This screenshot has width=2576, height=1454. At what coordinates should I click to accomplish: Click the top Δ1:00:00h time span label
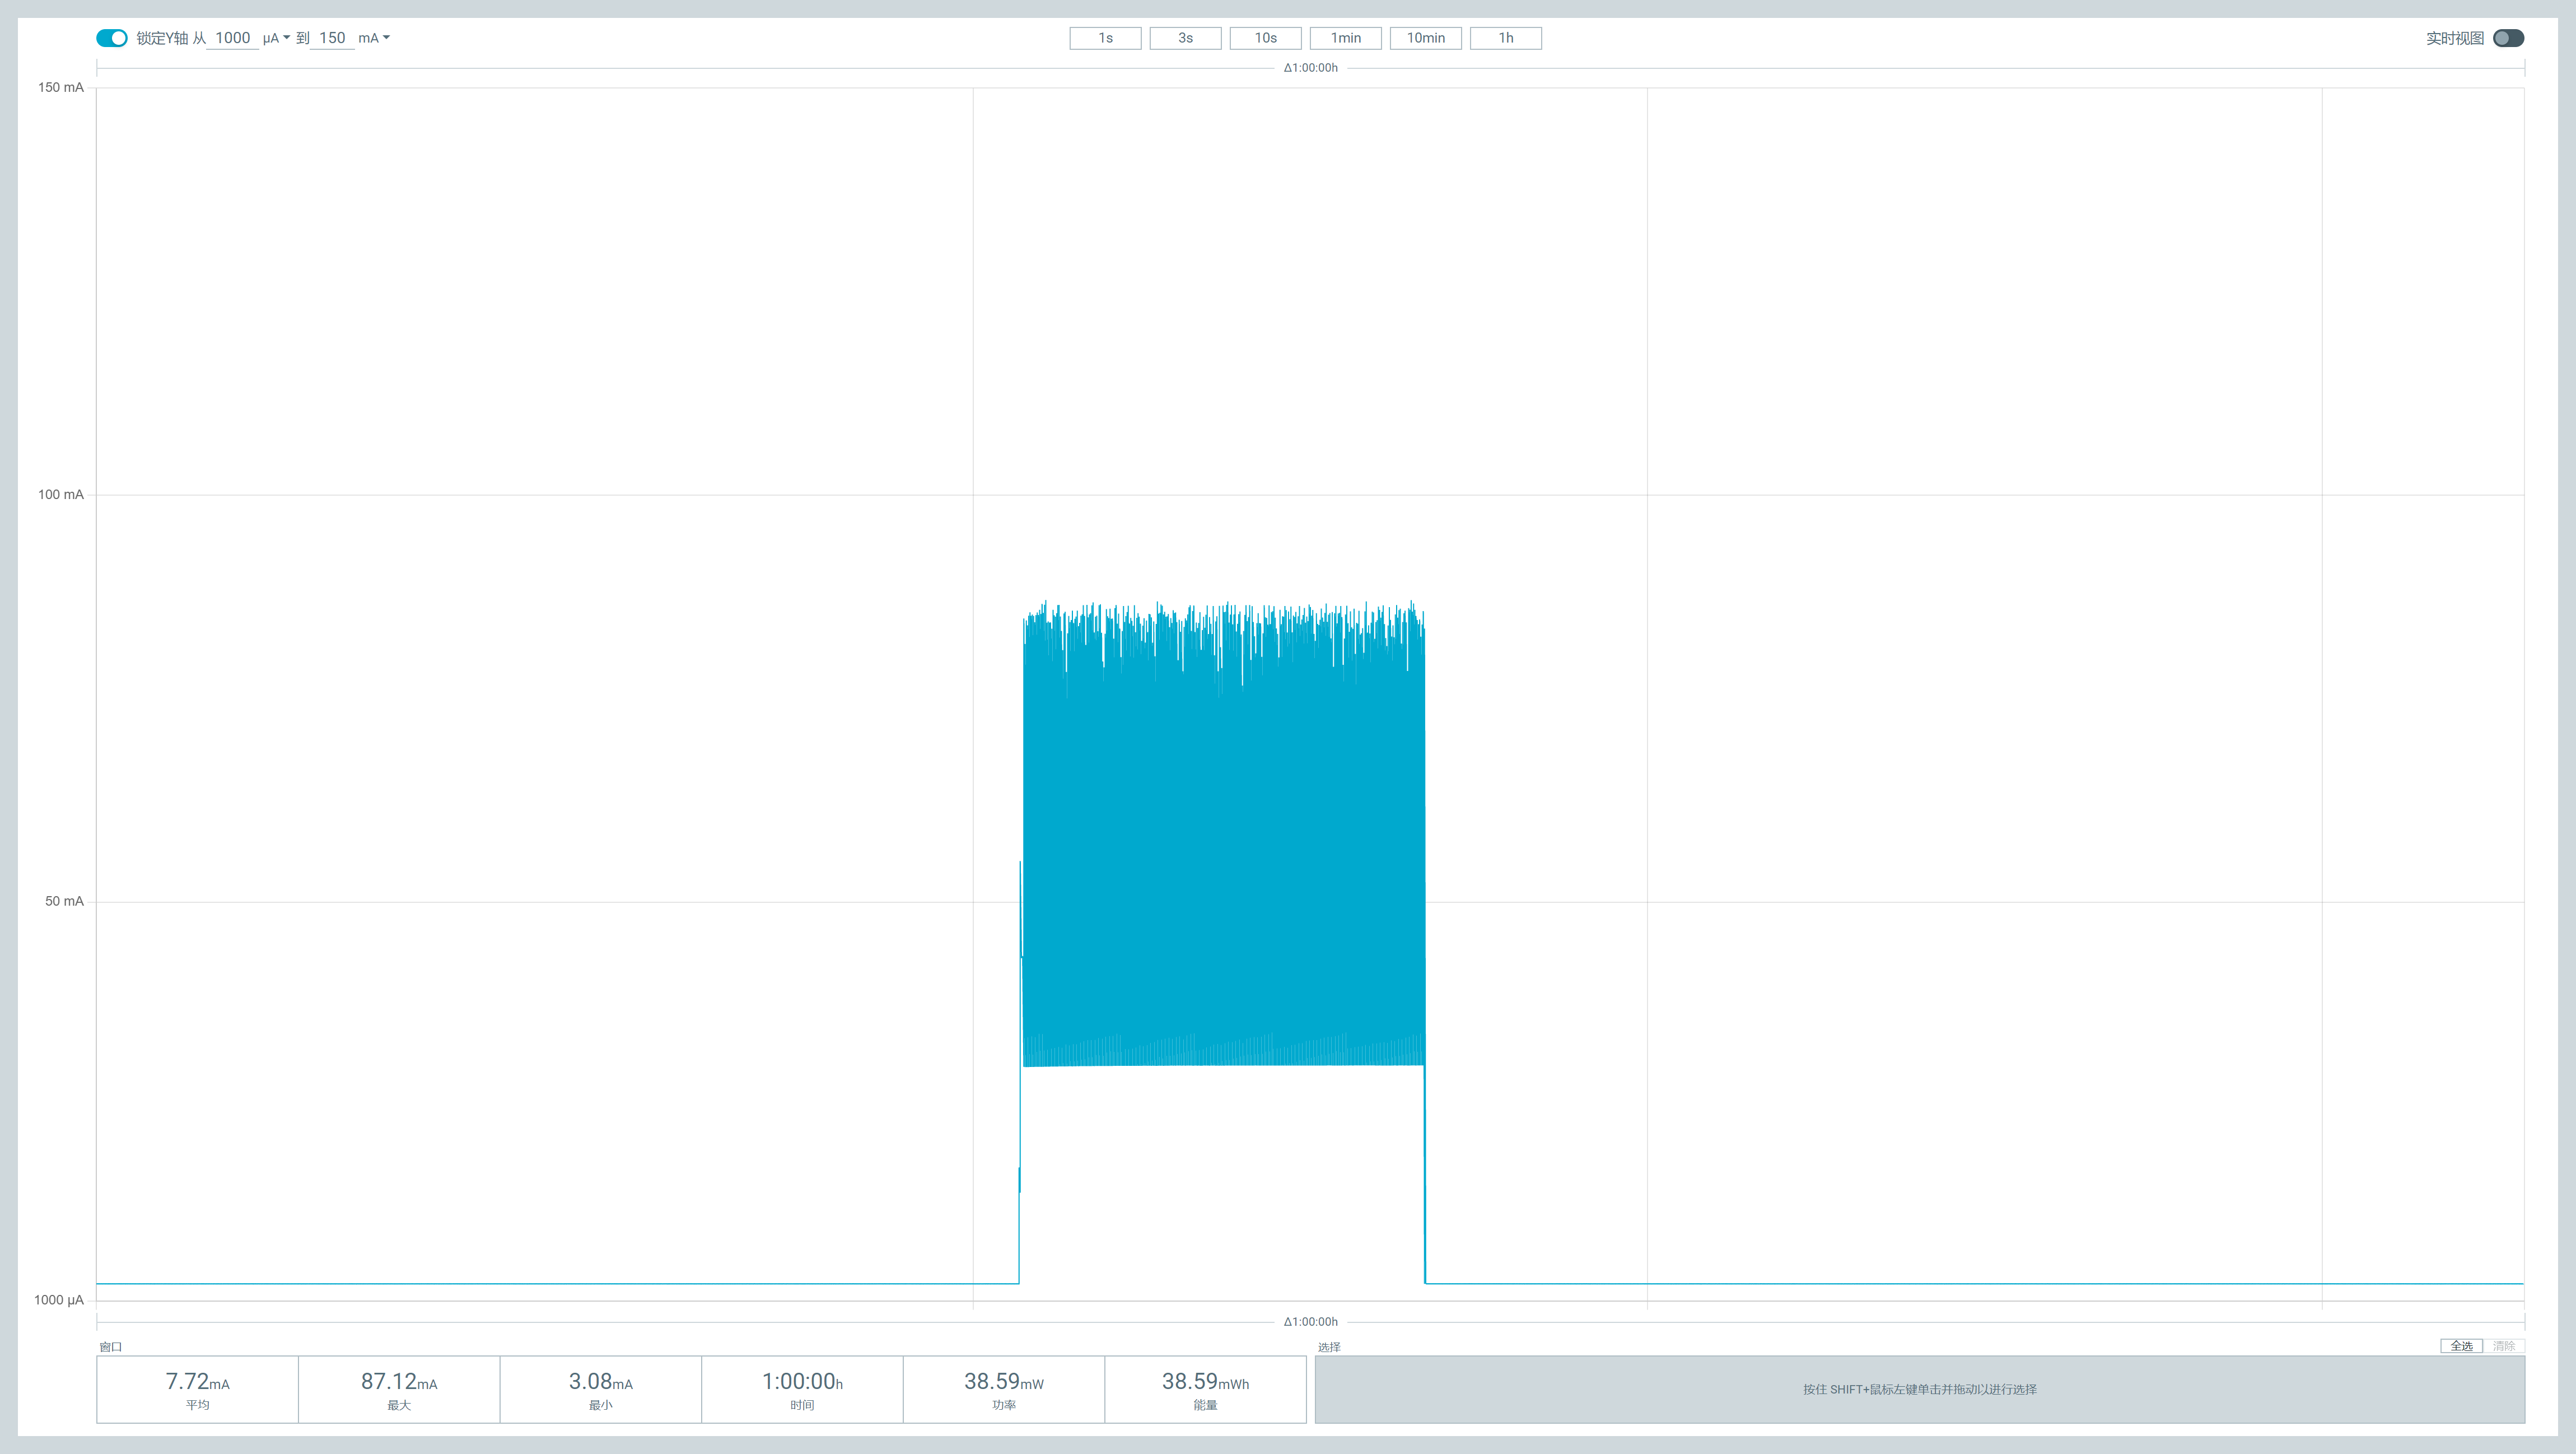pos(1310,68)
